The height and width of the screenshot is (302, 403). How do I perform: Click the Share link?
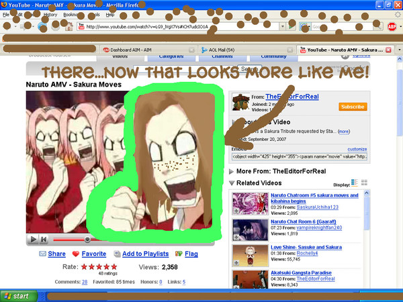pos(56,254)
